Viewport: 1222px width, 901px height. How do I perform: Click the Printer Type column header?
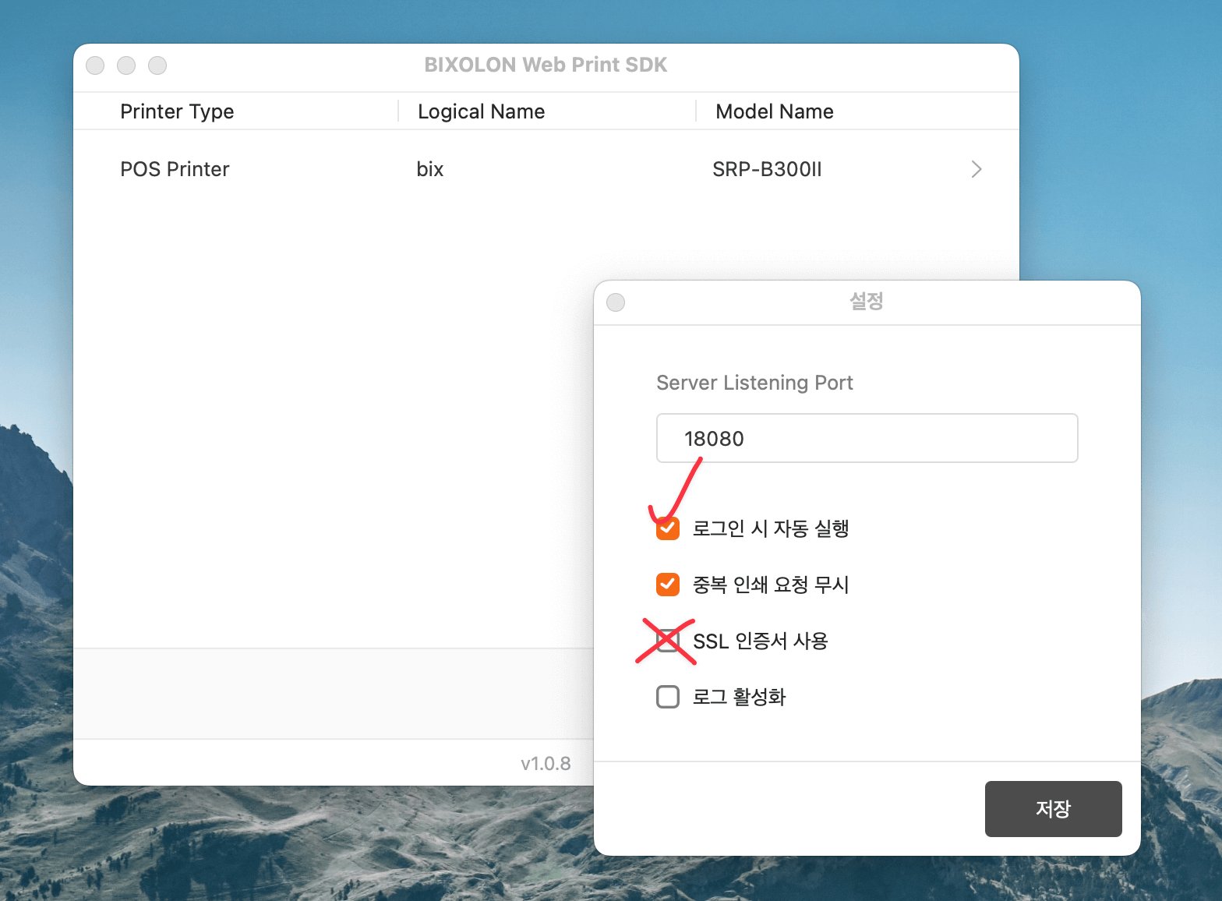[x=177, y=111]
